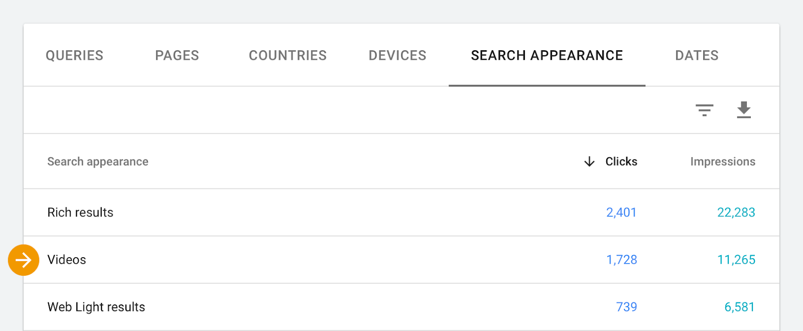Select the Videos row
The width and height of the screenshot is (803, 331).
tap(401, 260)
